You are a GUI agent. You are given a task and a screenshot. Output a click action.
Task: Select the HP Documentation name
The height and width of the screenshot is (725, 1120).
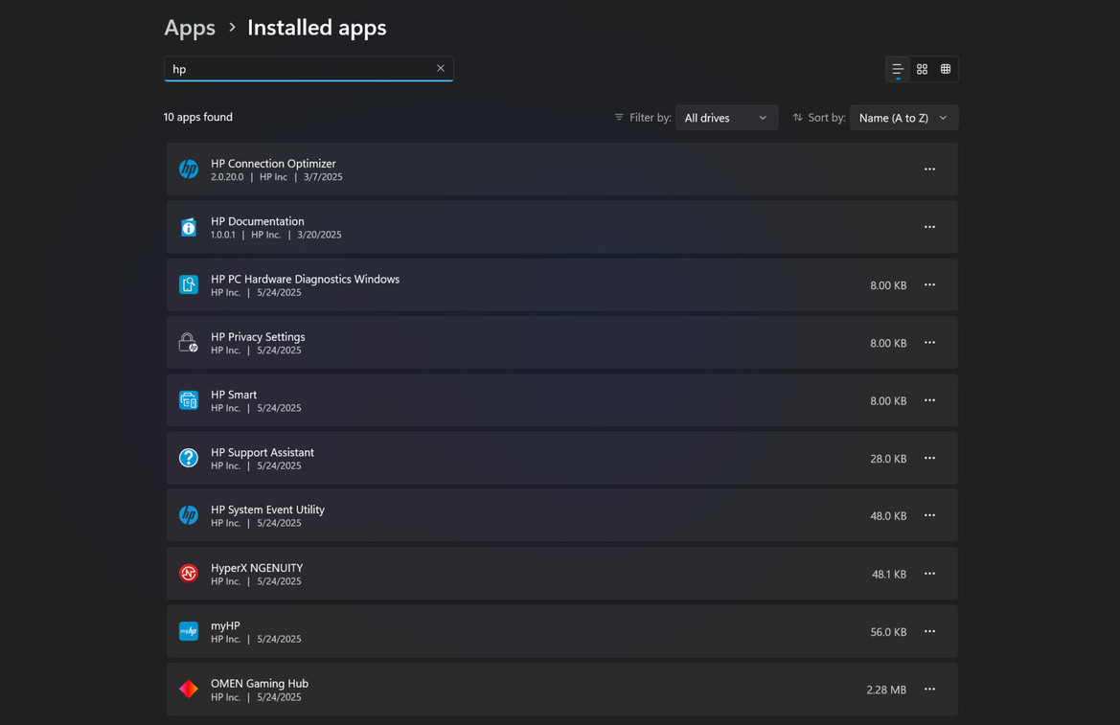pos(257,221)
